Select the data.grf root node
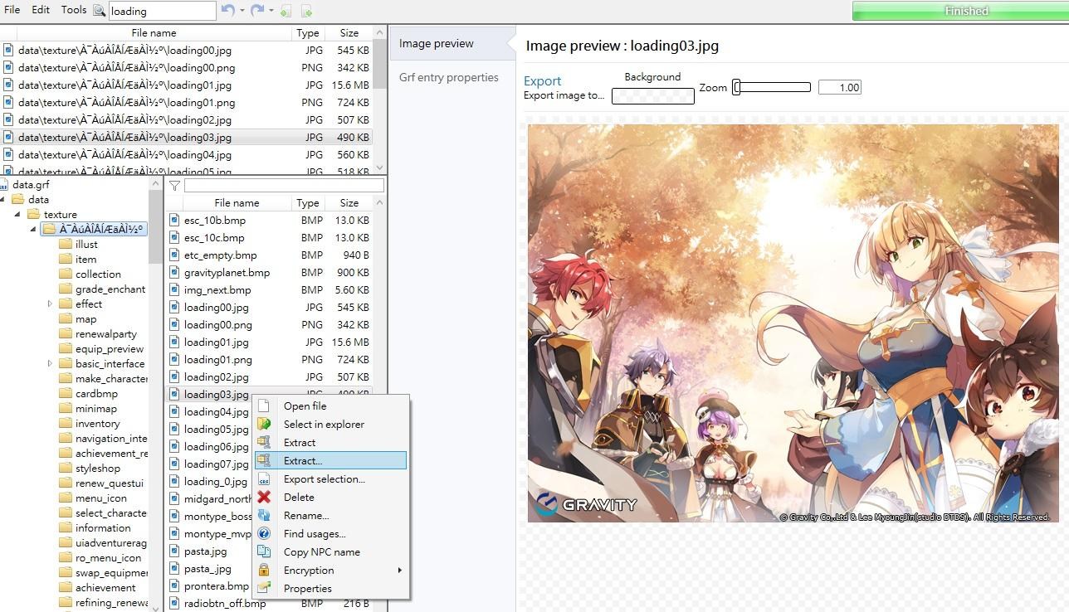This screenshot has height=612, width=1069. 31,185
